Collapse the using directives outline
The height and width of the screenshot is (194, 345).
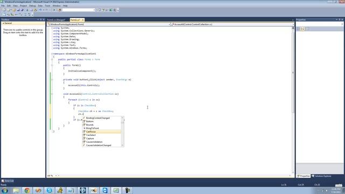click(52, 28)
